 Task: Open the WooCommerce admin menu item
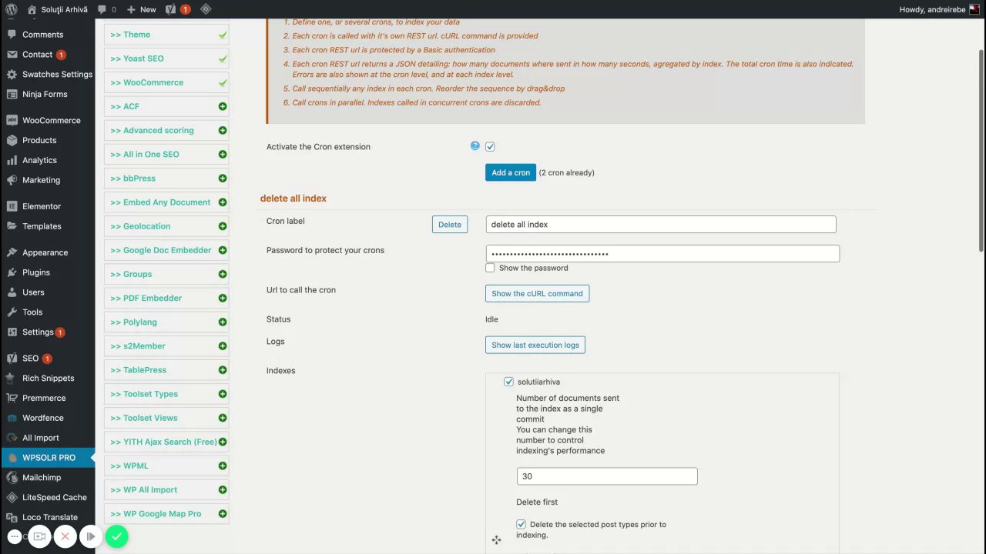click(x=51, y=121)
